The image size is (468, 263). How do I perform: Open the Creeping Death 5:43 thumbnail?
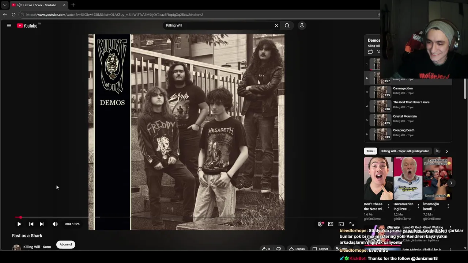(x=380, y=134)
